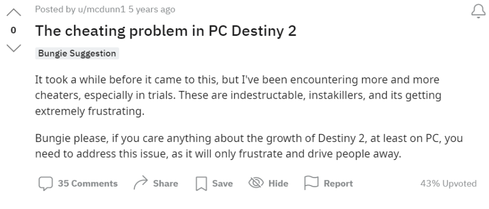Click the Report text label
Image resolution: width=489 pixels, height=209 pixels.
pyautogui.click(x=338, y=183)
